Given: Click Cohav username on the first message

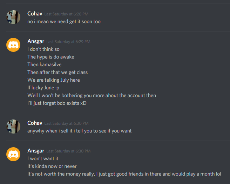Looking at the screenshot, I should [35, 14].
